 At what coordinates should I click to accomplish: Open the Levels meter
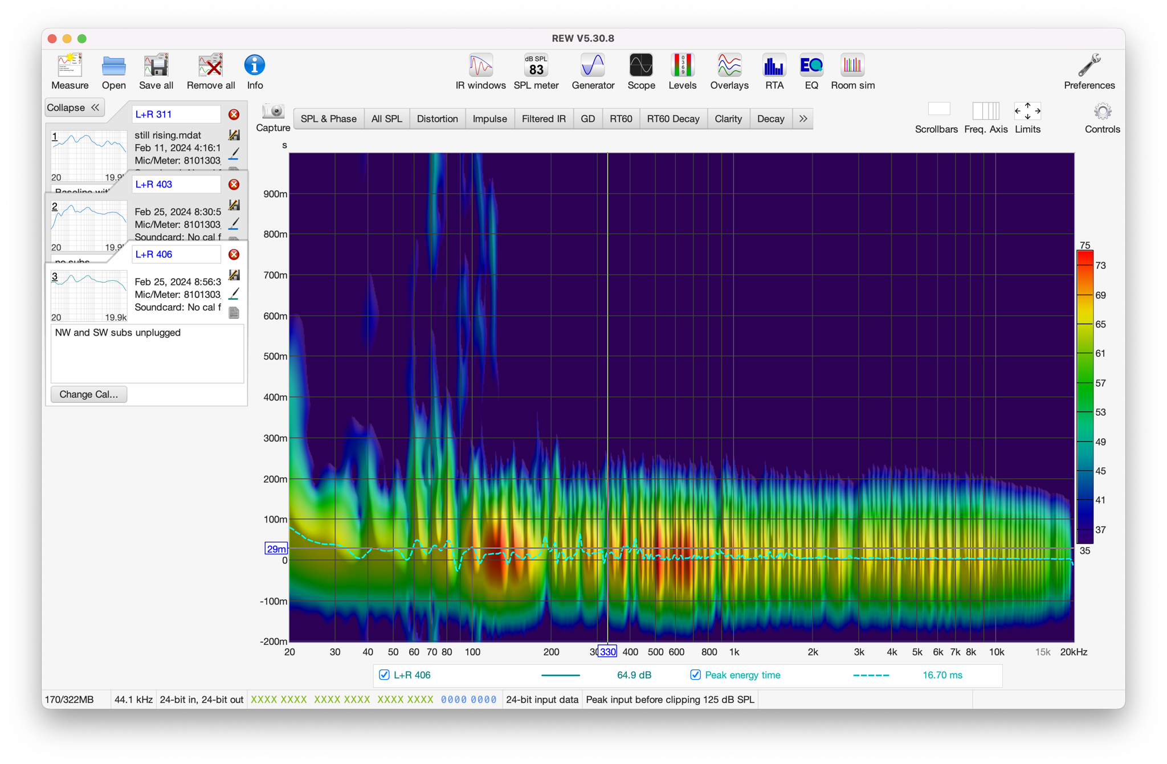click(682, 72)
